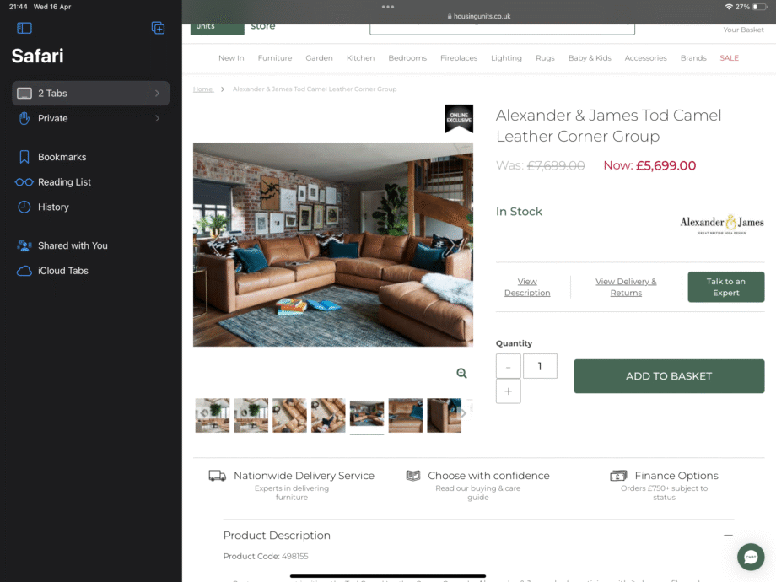Select the first sofa thumbnail

[213, 415]
